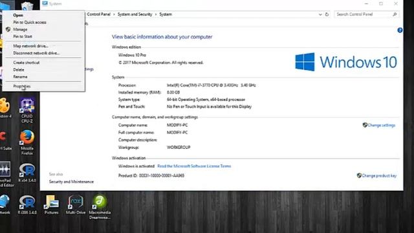
Task: Click the search magnifier in Search Control Panel
Action: (x=395, y=14)
